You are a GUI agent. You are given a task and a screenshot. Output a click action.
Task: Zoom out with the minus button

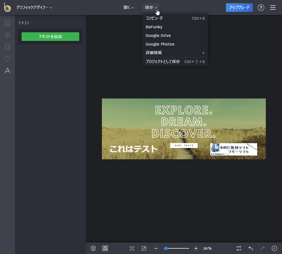click(156, 248)
